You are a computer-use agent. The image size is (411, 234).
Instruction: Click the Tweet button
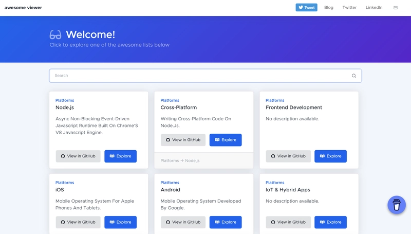[306, 7]
